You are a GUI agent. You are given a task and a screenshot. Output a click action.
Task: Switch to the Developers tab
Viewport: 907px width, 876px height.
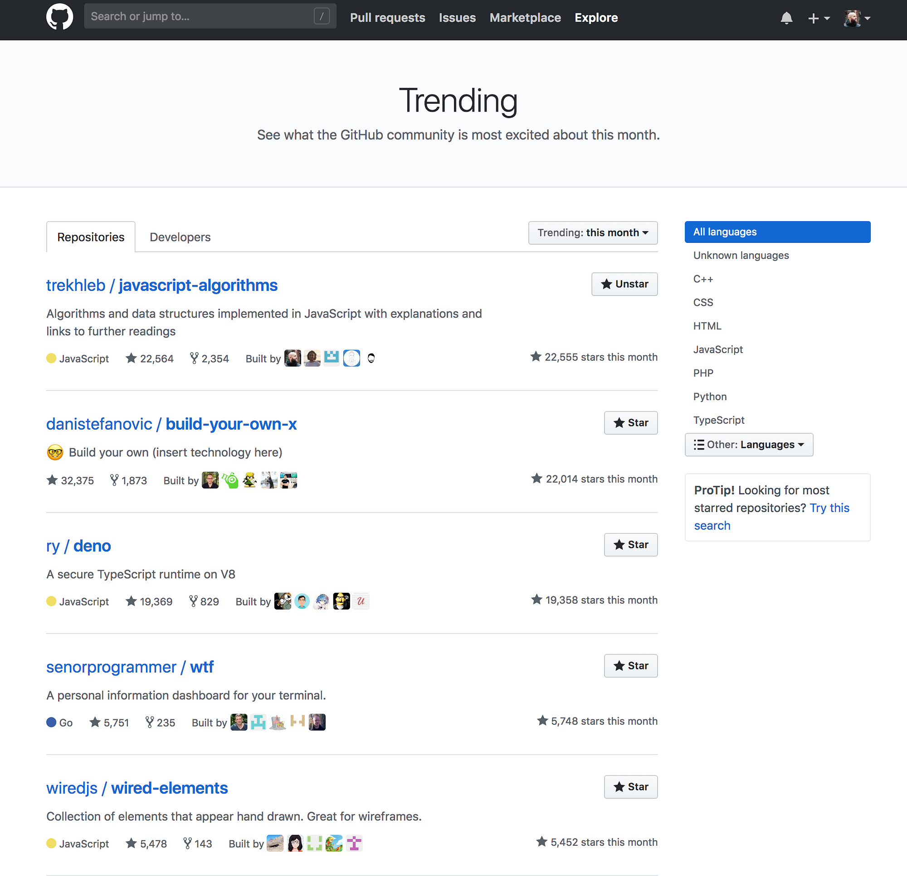[180, 237]
